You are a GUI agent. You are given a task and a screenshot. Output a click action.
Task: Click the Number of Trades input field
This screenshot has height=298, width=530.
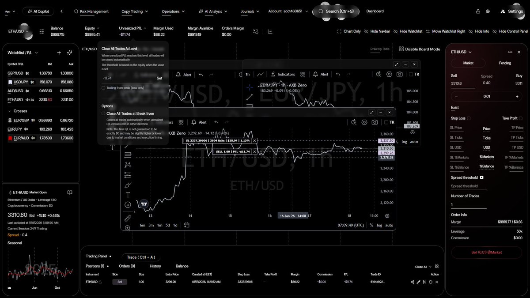[x=469, y=205]
